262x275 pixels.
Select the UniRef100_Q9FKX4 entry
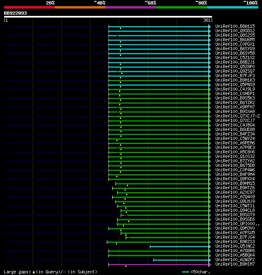pos(235,179)
